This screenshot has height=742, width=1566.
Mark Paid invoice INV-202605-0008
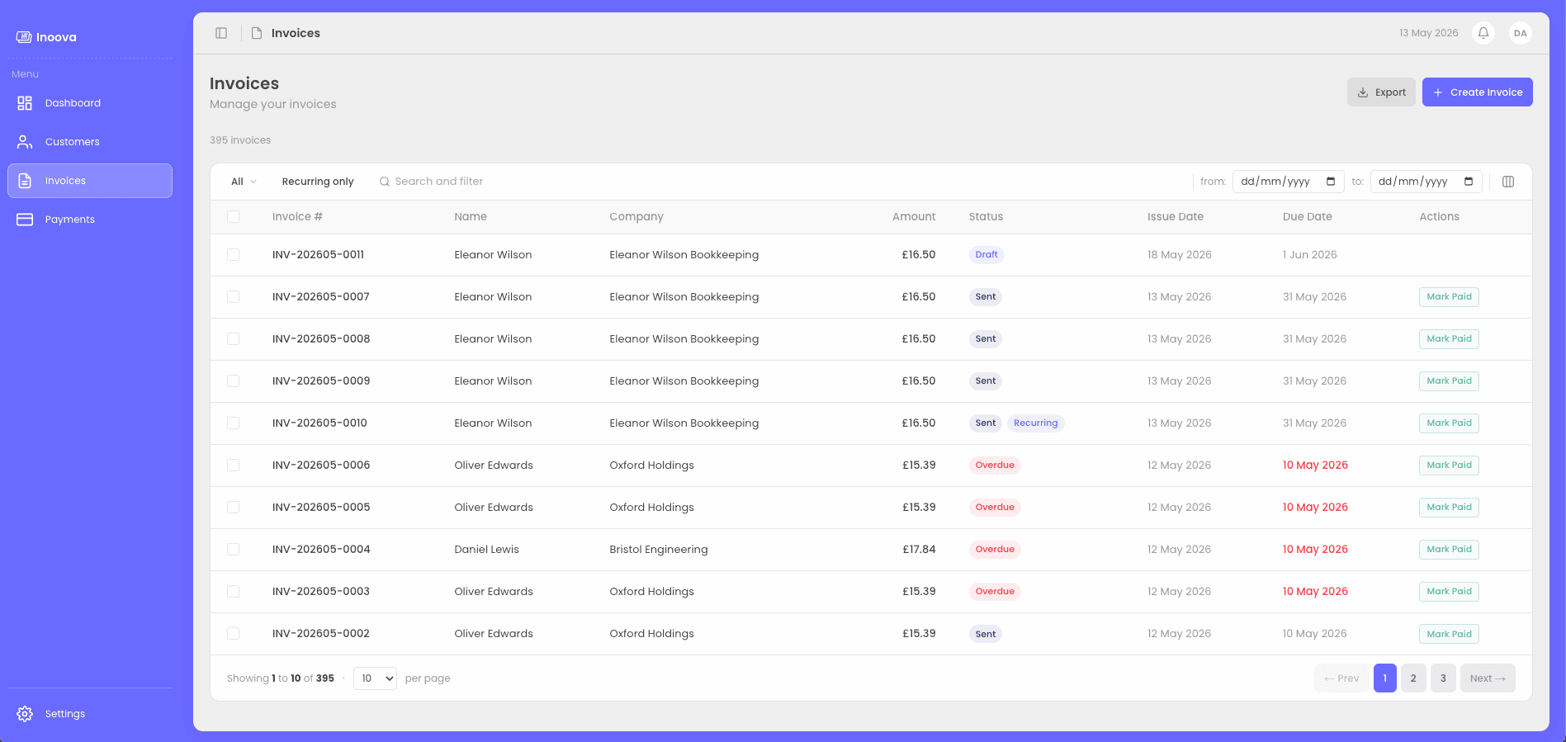point(1449,339)
